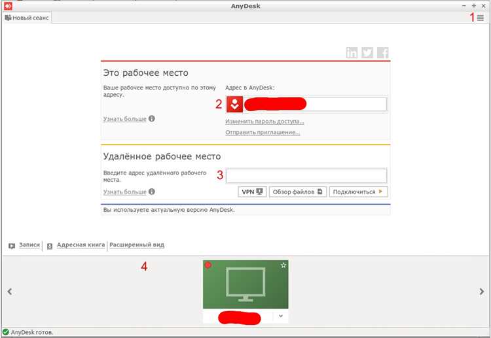The height and width of the screenshot is (338, 491).
Task: Click the Подключиться button
Action: point(358,192)
